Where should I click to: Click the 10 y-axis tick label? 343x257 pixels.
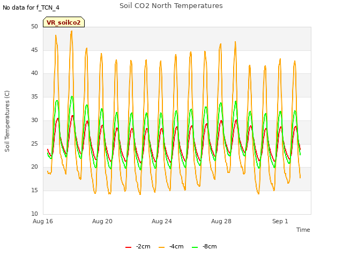pos(34,214)
